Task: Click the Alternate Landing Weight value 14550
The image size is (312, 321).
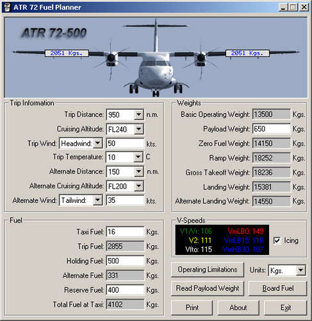Action: [272, 202]
